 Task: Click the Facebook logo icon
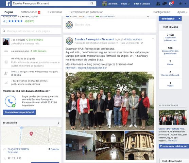click(x=8, y=4)
